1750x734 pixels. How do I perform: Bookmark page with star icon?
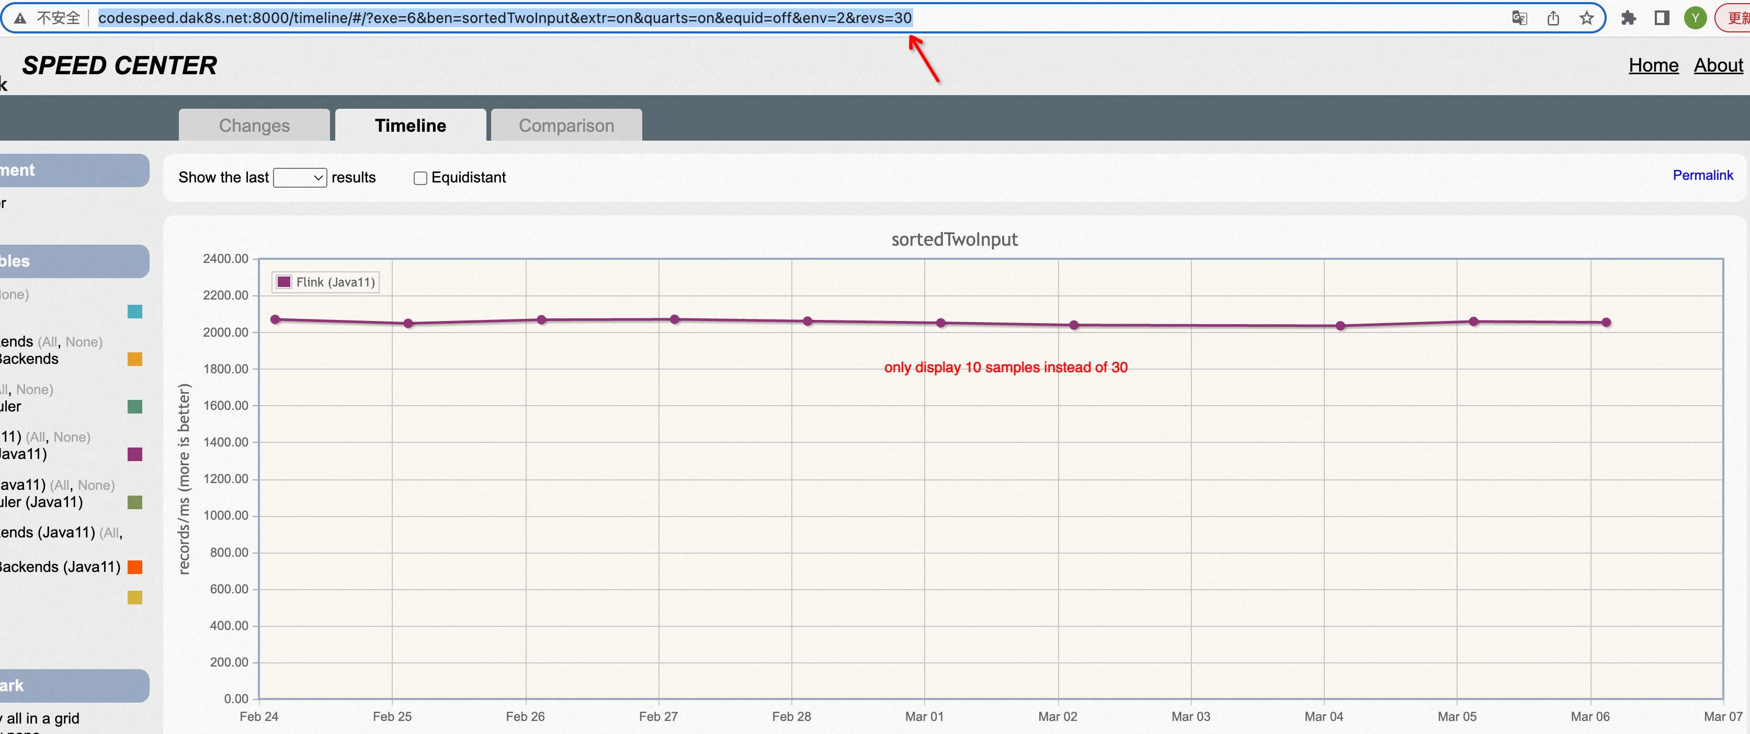1586,18
